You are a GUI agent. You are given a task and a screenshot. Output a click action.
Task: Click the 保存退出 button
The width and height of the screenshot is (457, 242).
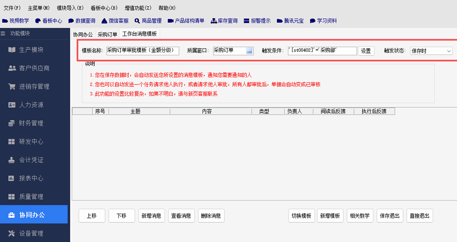(x=389, y=216)
